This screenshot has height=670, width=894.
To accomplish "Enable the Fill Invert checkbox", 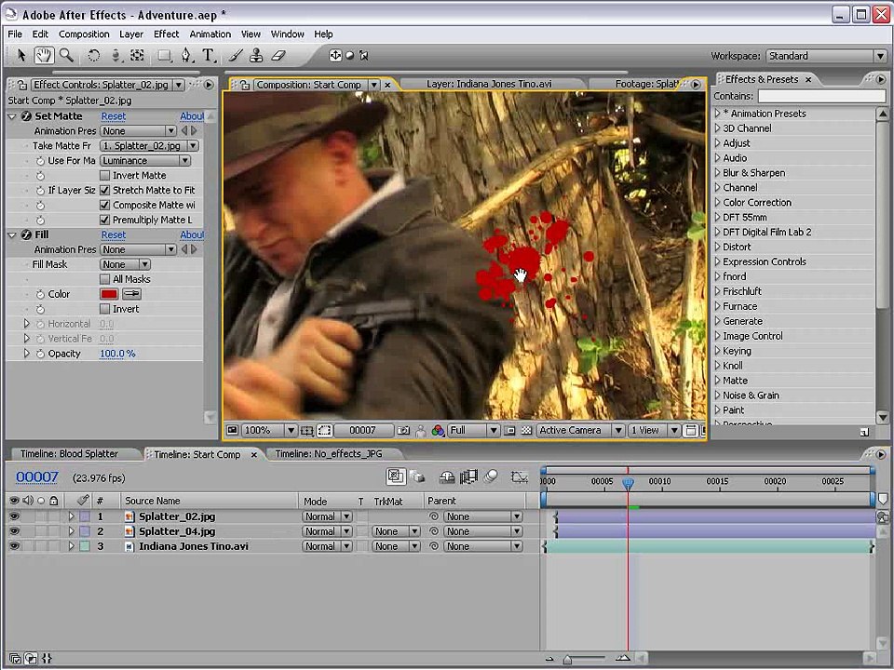I will 105,309.
